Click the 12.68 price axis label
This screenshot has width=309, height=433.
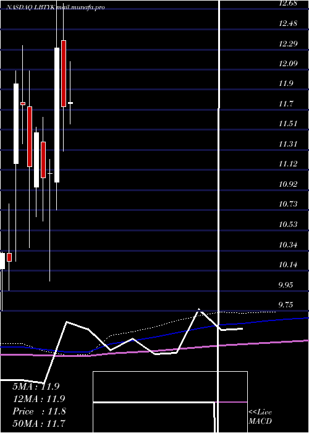pos(288,3)
